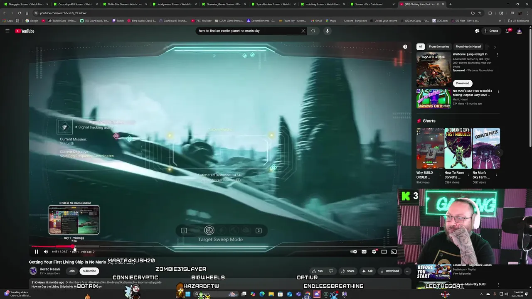Go back in browser history

pyautogui.click(x=4, y=13)
